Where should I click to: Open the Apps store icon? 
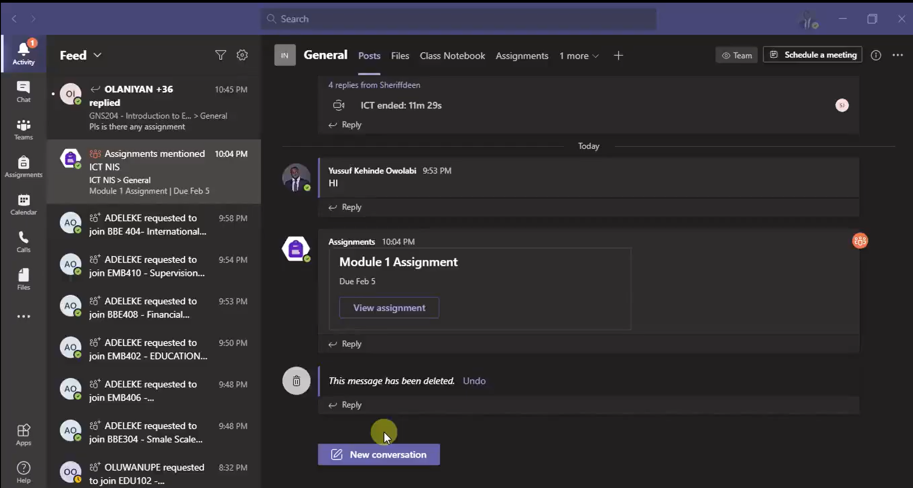coord(23,435)
